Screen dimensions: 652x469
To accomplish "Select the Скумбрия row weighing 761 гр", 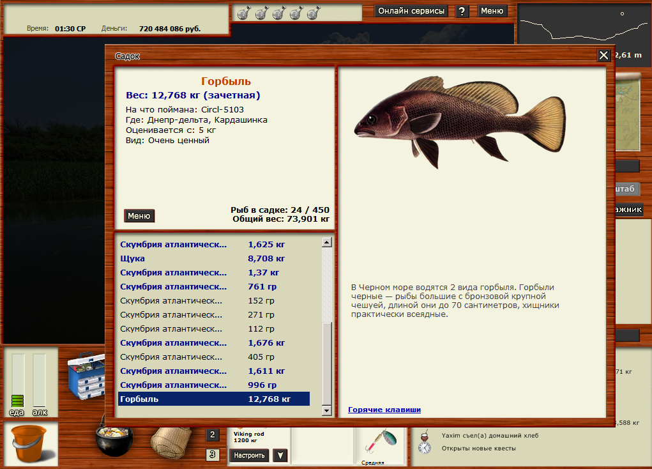I will [214, 287].
